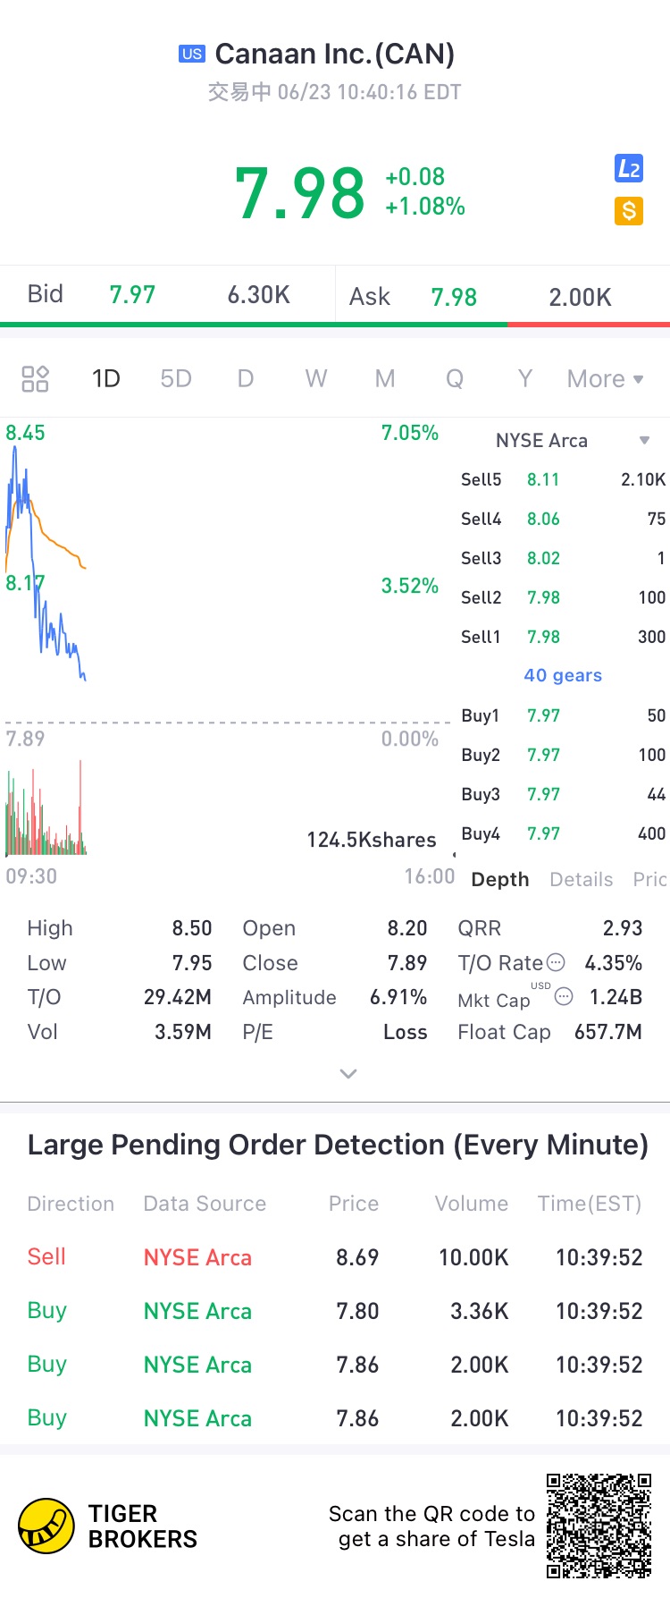Viewport: 670px width, 1598px height.
Task: Switch to the Depth tab
Action: [x=500, y=880]
